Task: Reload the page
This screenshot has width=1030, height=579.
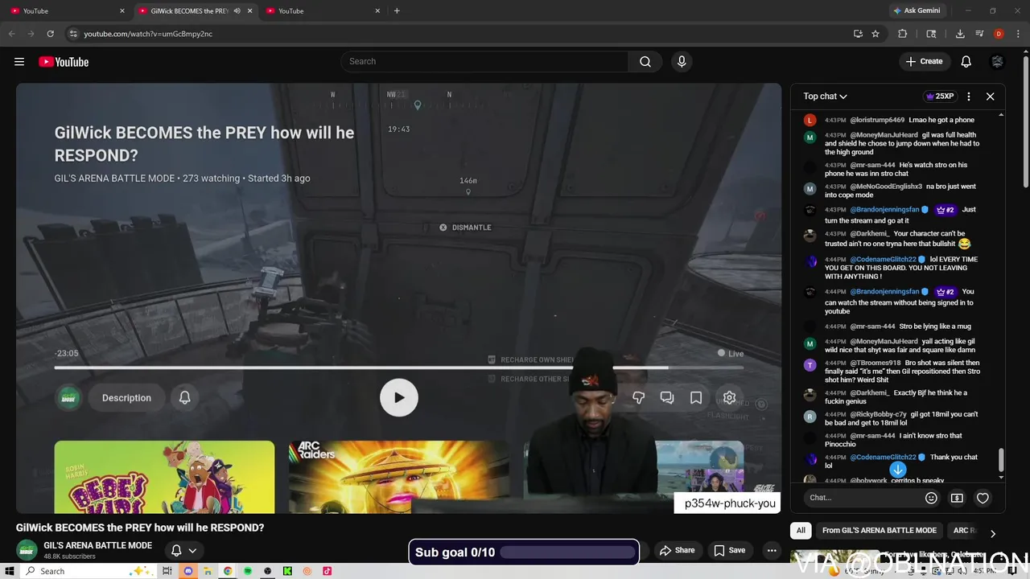Action: [x=50, y=34]
